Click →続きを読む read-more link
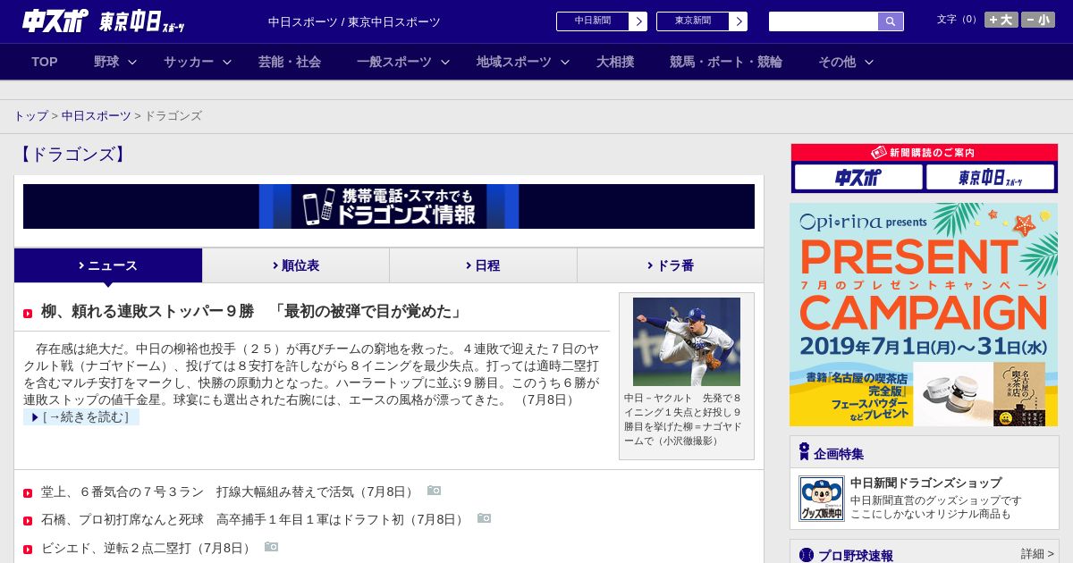 click(x=81, y=417)
